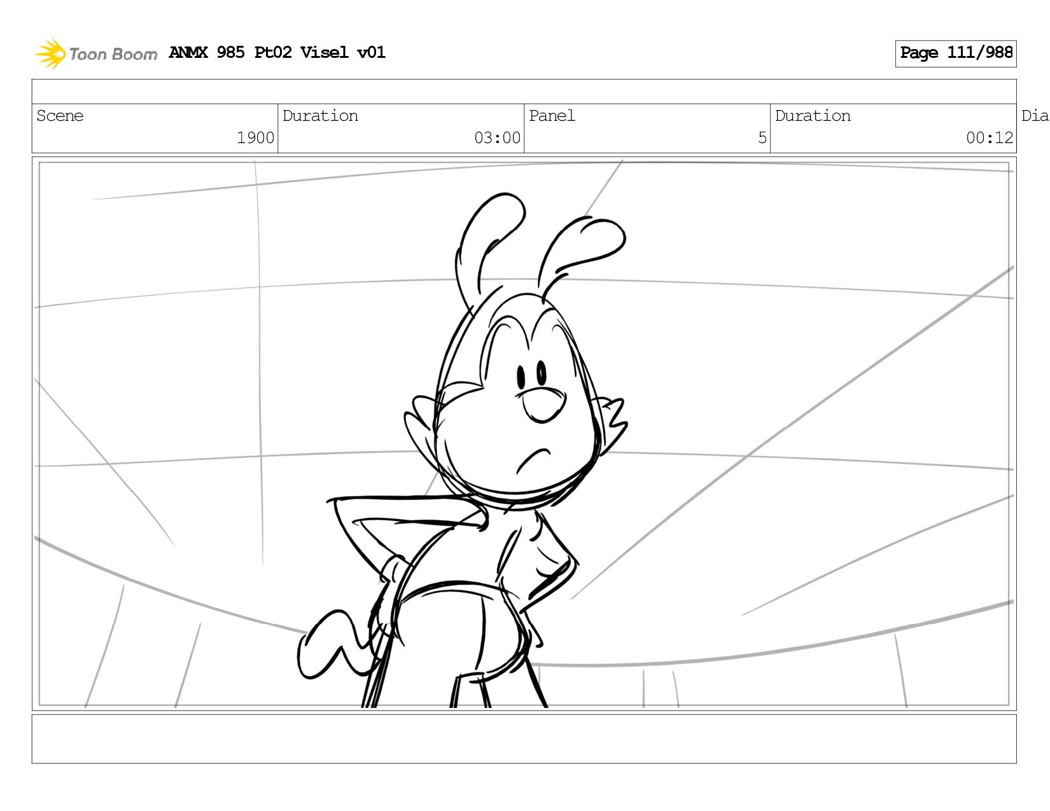Viewport: 1050px width, 811px height.
Task: Select scene duration value '03:00'
Action: 497,138
